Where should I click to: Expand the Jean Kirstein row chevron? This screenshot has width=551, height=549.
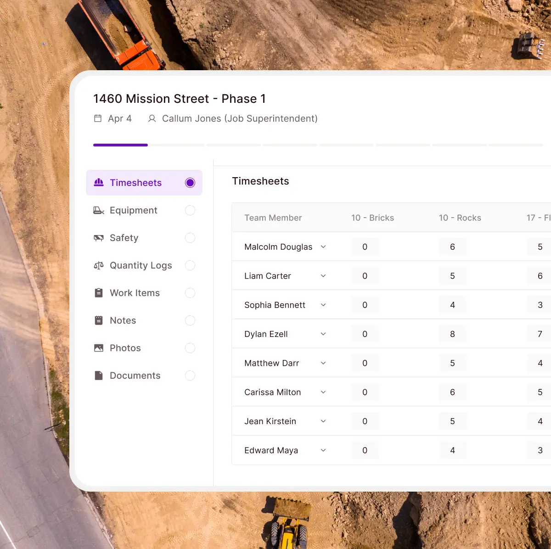click(323, 421)
